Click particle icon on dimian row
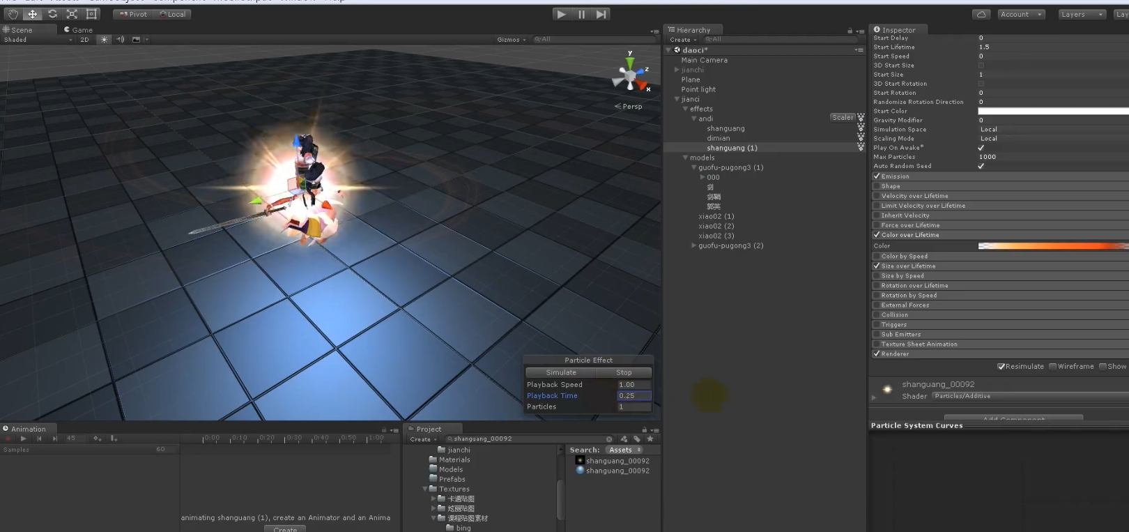Screen dimensions: 1129x532 pos(861,137)
